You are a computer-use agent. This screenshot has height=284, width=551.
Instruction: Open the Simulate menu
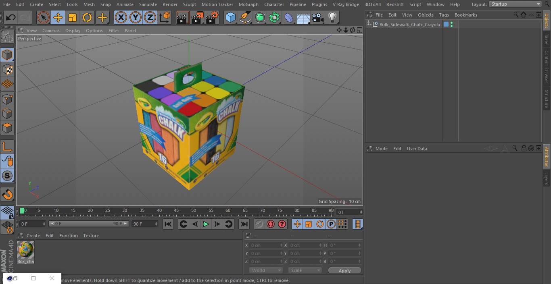point(148,4)
